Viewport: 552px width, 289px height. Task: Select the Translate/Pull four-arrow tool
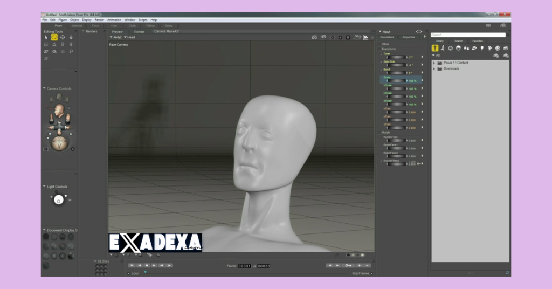pyautogui.click(x=63, y=37)
